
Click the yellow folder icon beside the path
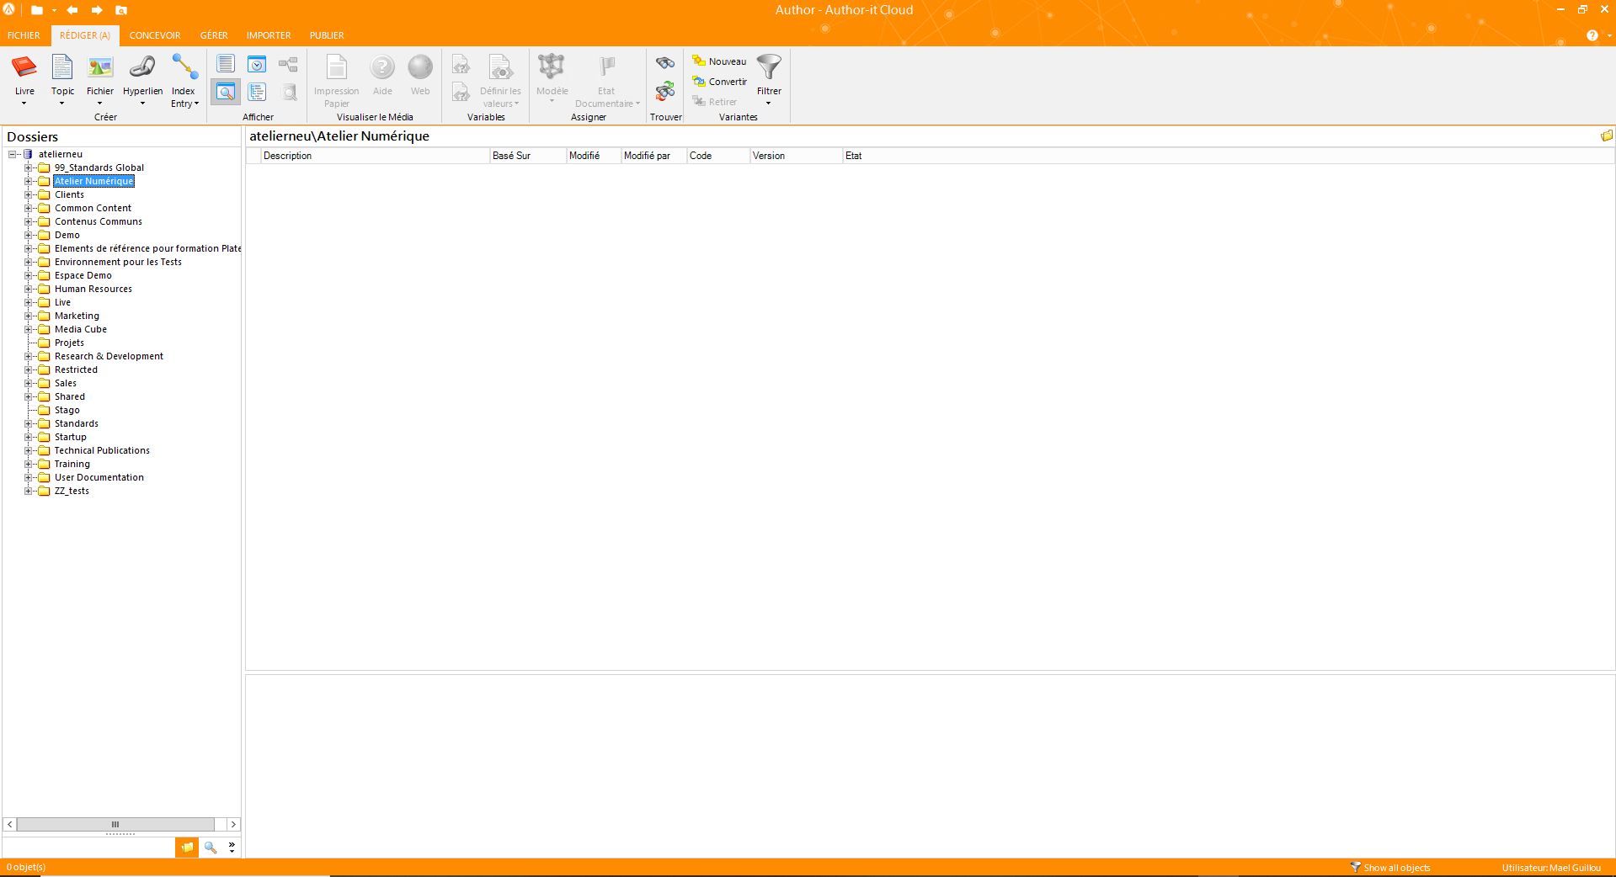[1607, 136]
